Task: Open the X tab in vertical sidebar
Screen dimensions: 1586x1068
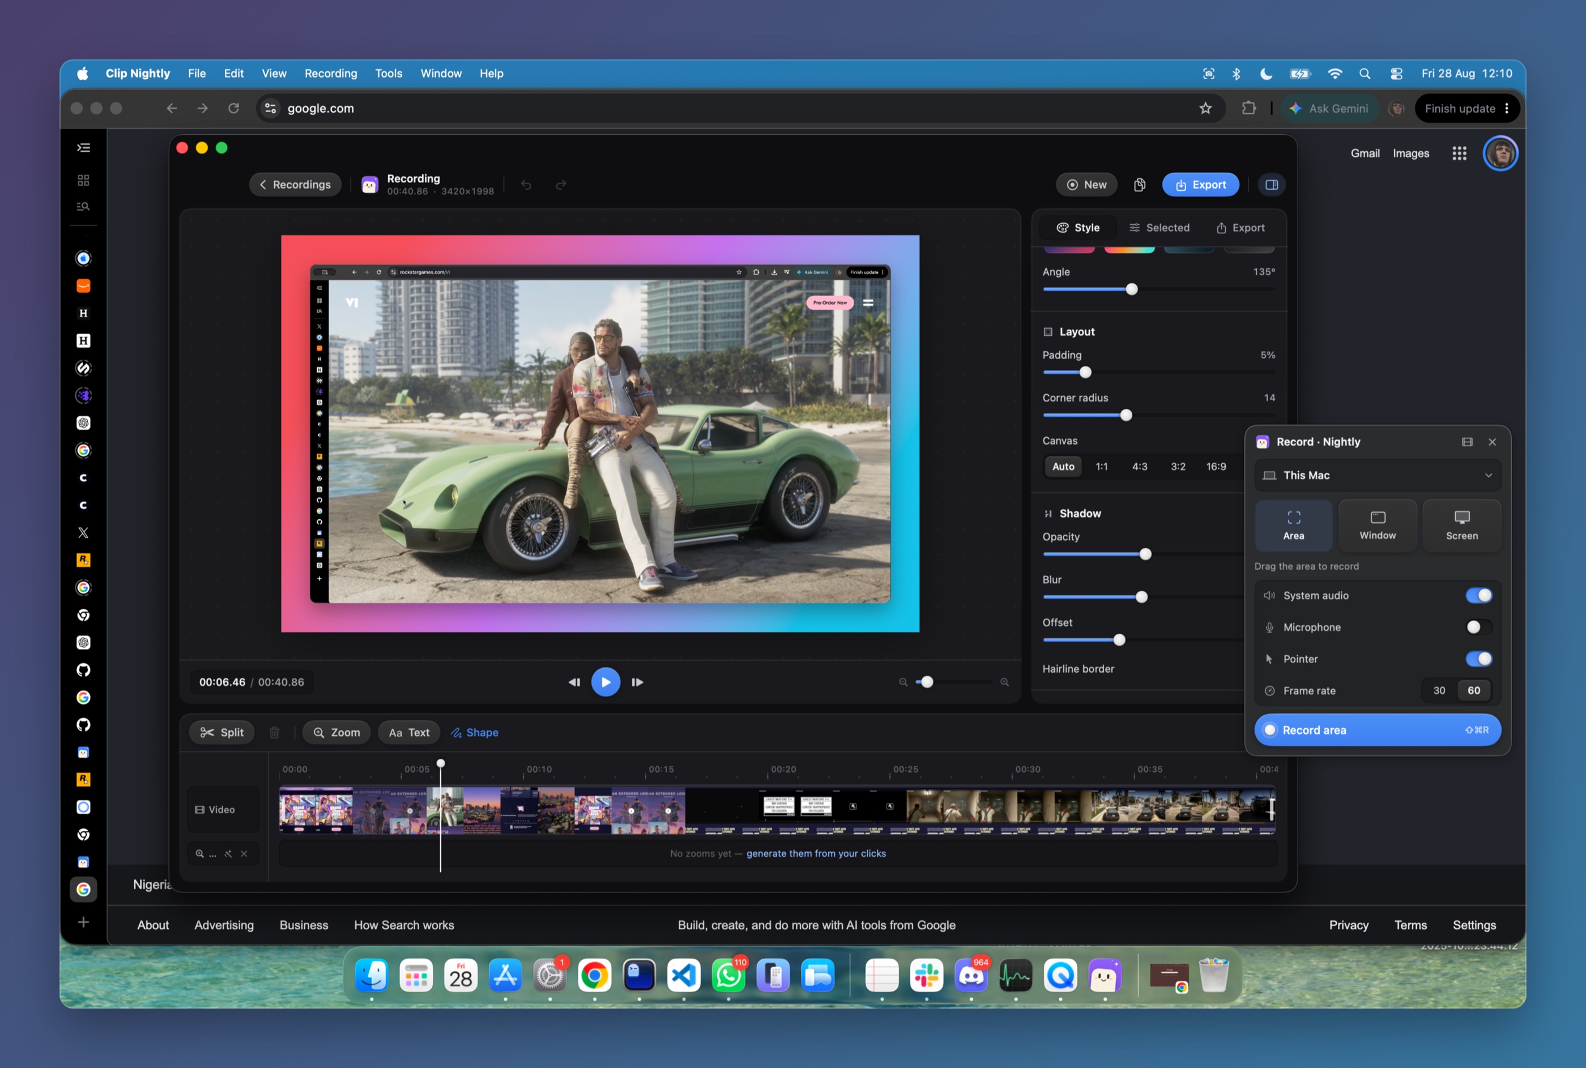Action: (83, 533)
